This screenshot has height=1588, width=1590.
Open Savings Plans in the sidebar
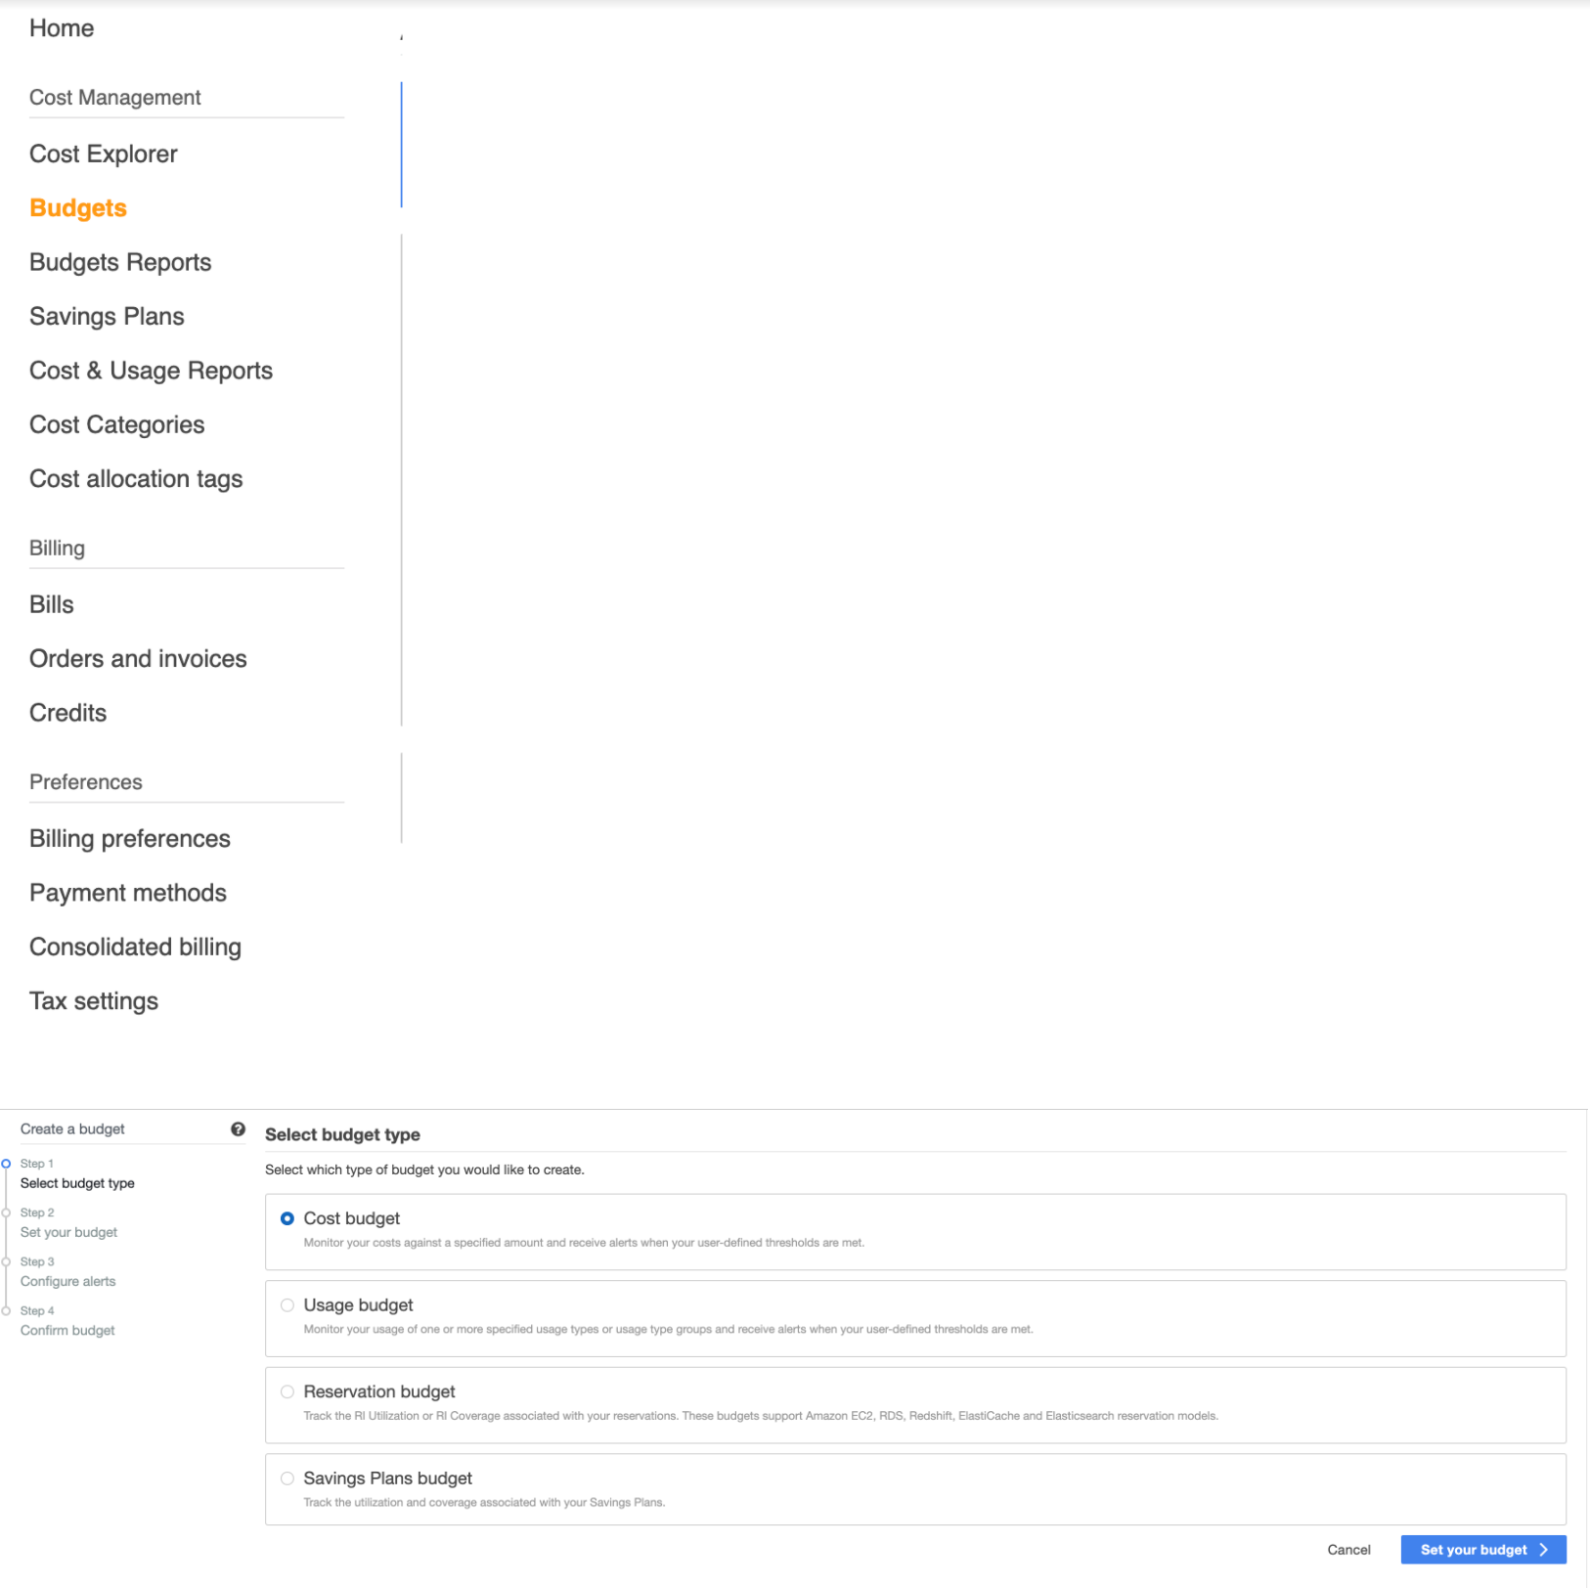tap(107, 316)
